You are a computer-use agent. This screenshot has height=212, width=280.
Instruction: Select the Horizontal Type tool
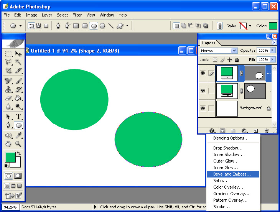pyautogui.click(x=18, y=117)
